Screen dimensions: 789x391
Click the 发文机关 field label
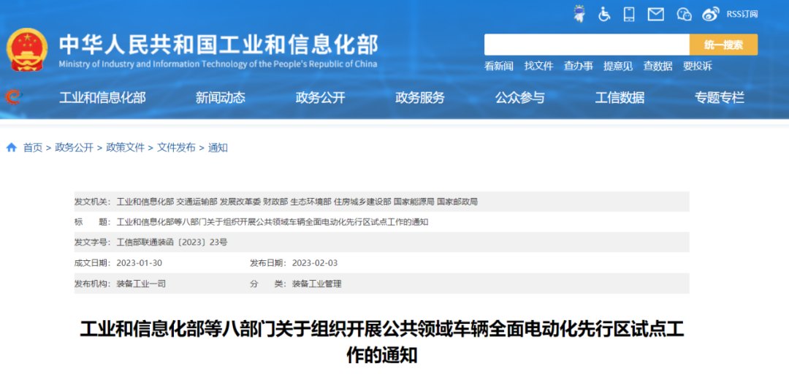point(93,202)
